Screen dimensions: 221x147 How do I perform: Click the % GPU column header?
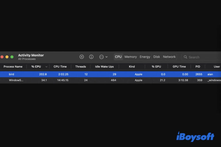[x=156, y=67]
